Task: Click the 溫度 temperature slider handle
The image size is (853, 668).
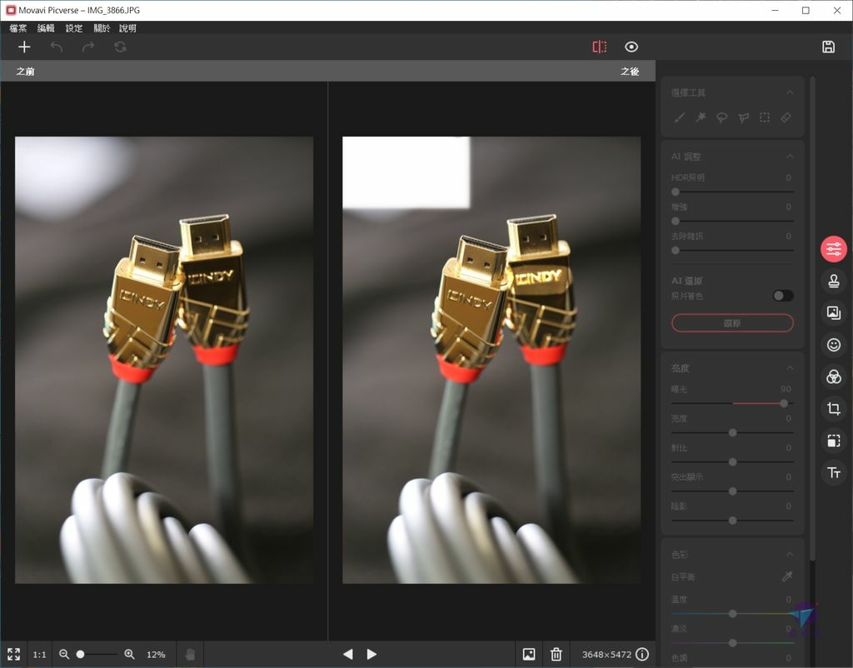Action: tap(732, 614)
